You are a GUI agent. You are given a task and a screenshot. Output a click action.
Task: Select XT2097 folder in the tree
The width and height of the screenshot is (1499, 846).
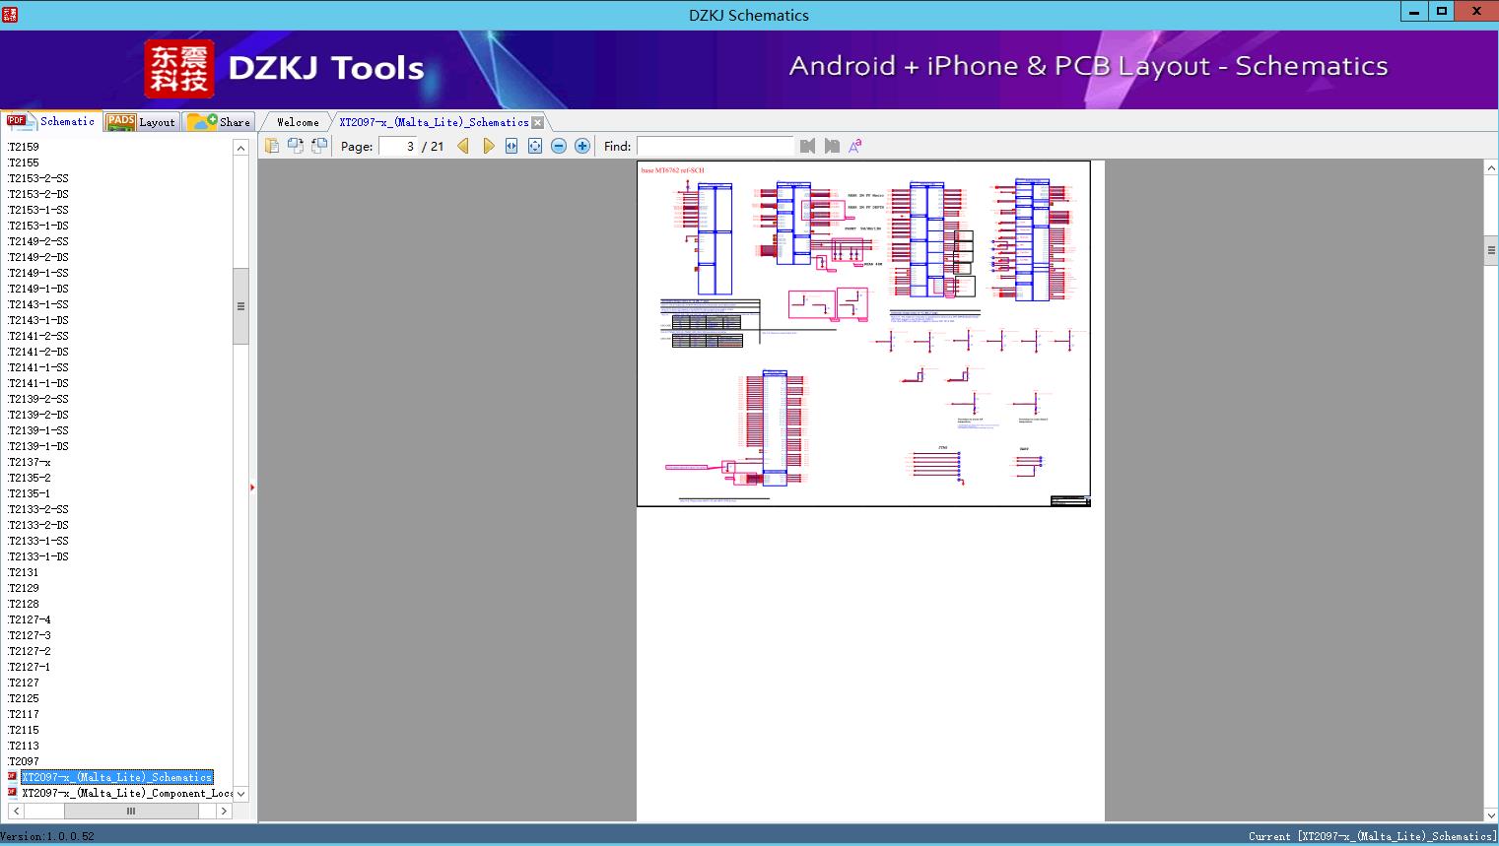pos(24,761)
